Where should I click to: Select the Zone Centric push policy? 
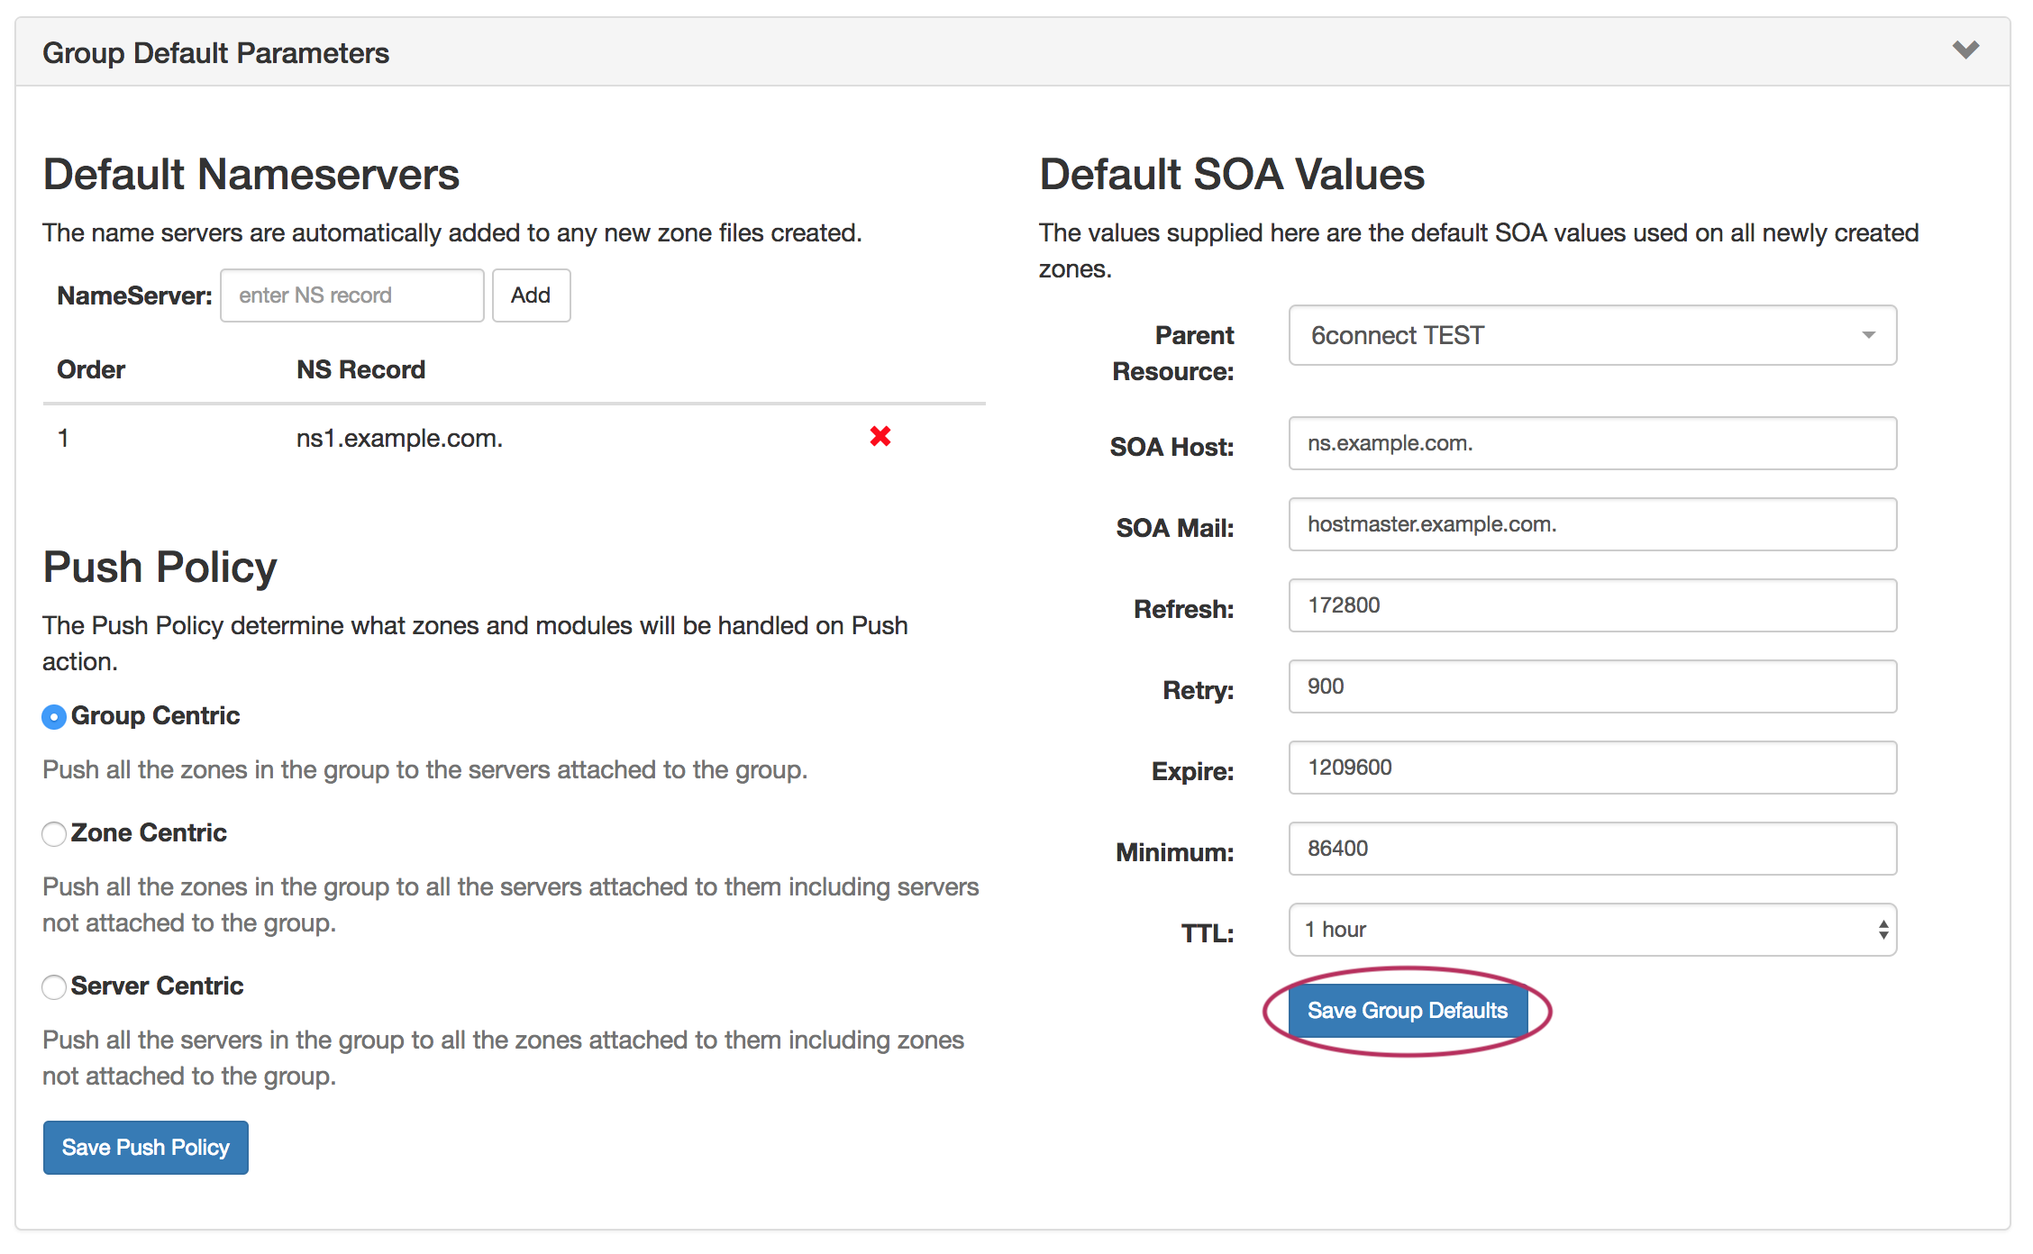click(x=54, y=834)
